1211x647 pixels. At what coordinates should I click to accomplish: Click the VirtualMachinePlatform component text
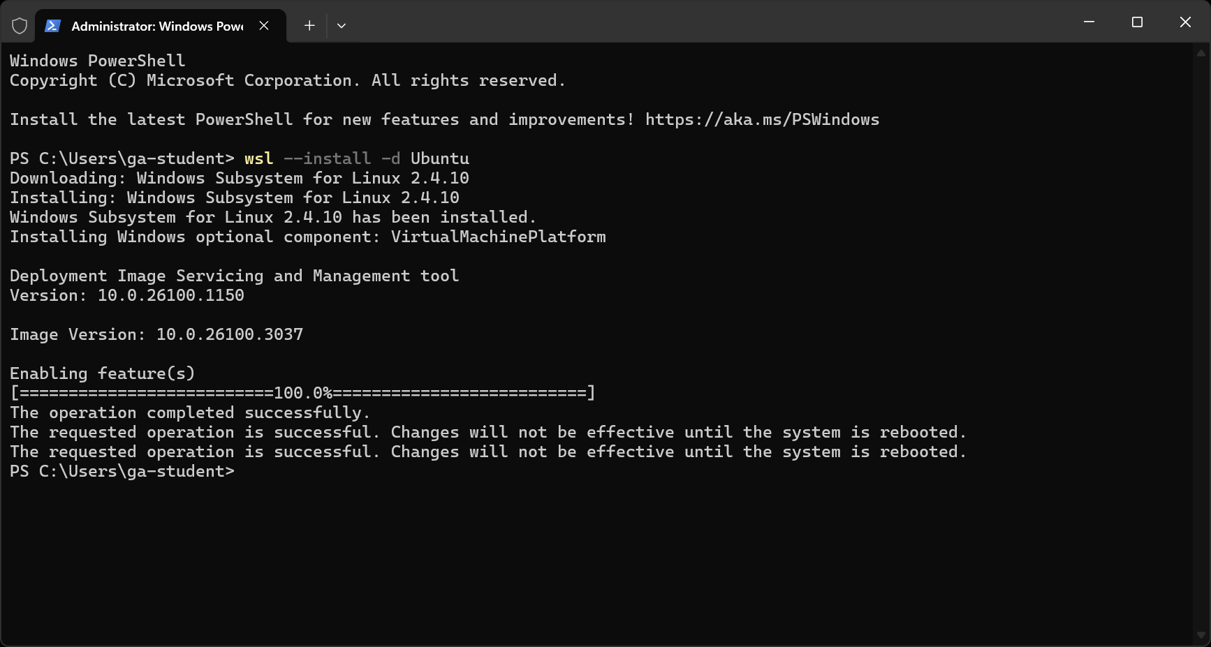point(497,237)
